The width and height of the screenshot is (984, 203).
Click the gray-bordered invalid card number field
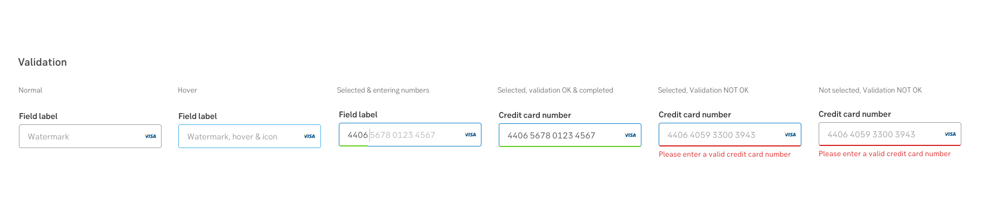pos(890,134)
